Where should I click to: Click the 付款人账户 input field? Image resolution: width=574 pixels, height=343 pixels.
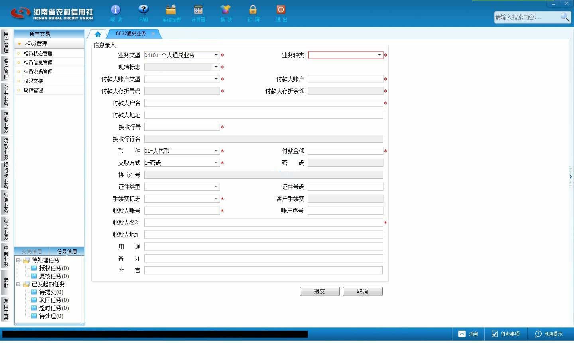point(345,79)
